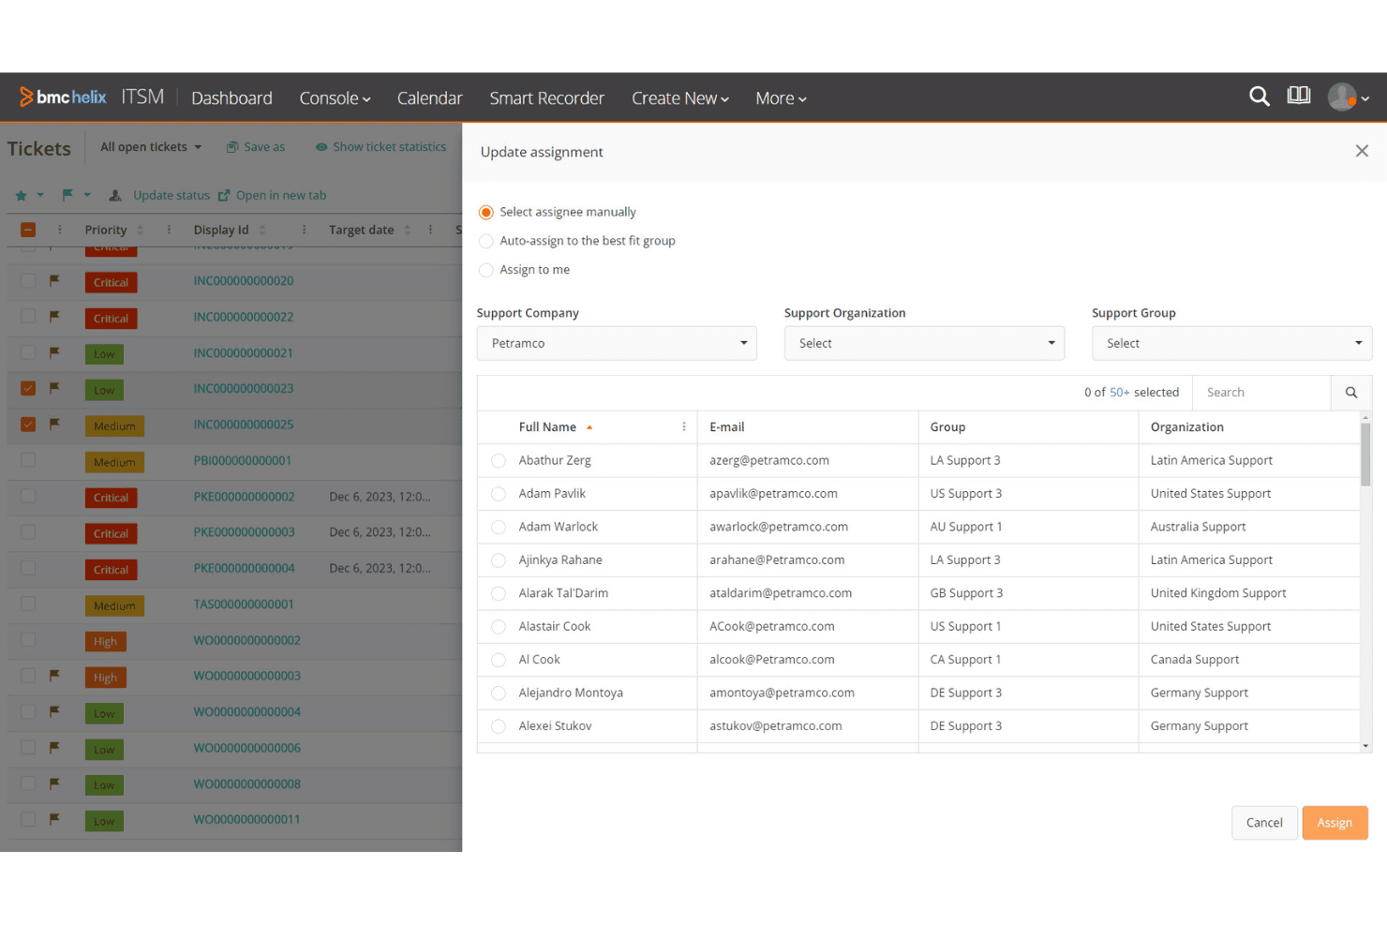This screenshot has height=925, width=1387.
Task: Expand the All open tickets filter
Action: (151, 147)
